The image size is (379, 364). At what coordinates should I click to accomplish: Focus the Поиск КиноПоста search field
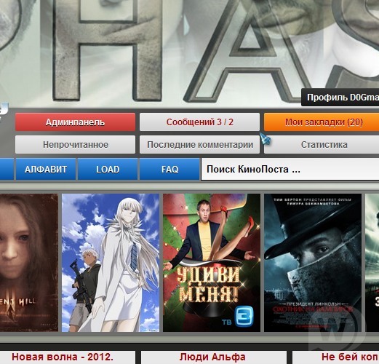(x=290, y=169)
